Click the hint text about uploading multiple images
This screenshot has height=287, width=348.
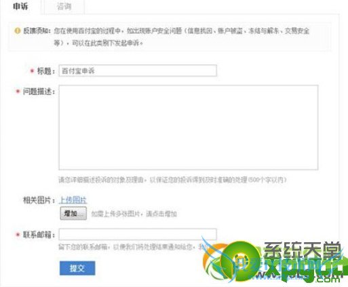[x=134, y=214]
